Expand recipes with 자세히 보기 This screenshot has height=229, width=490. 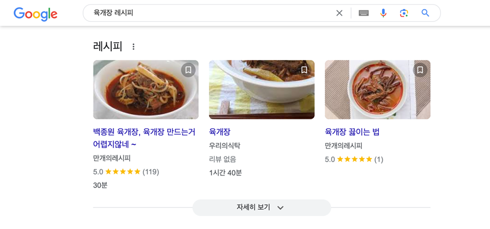[x=254, y=208]
